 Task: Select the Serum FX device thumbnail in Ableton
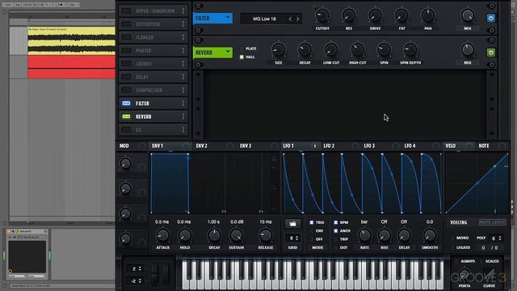(27, 257)
